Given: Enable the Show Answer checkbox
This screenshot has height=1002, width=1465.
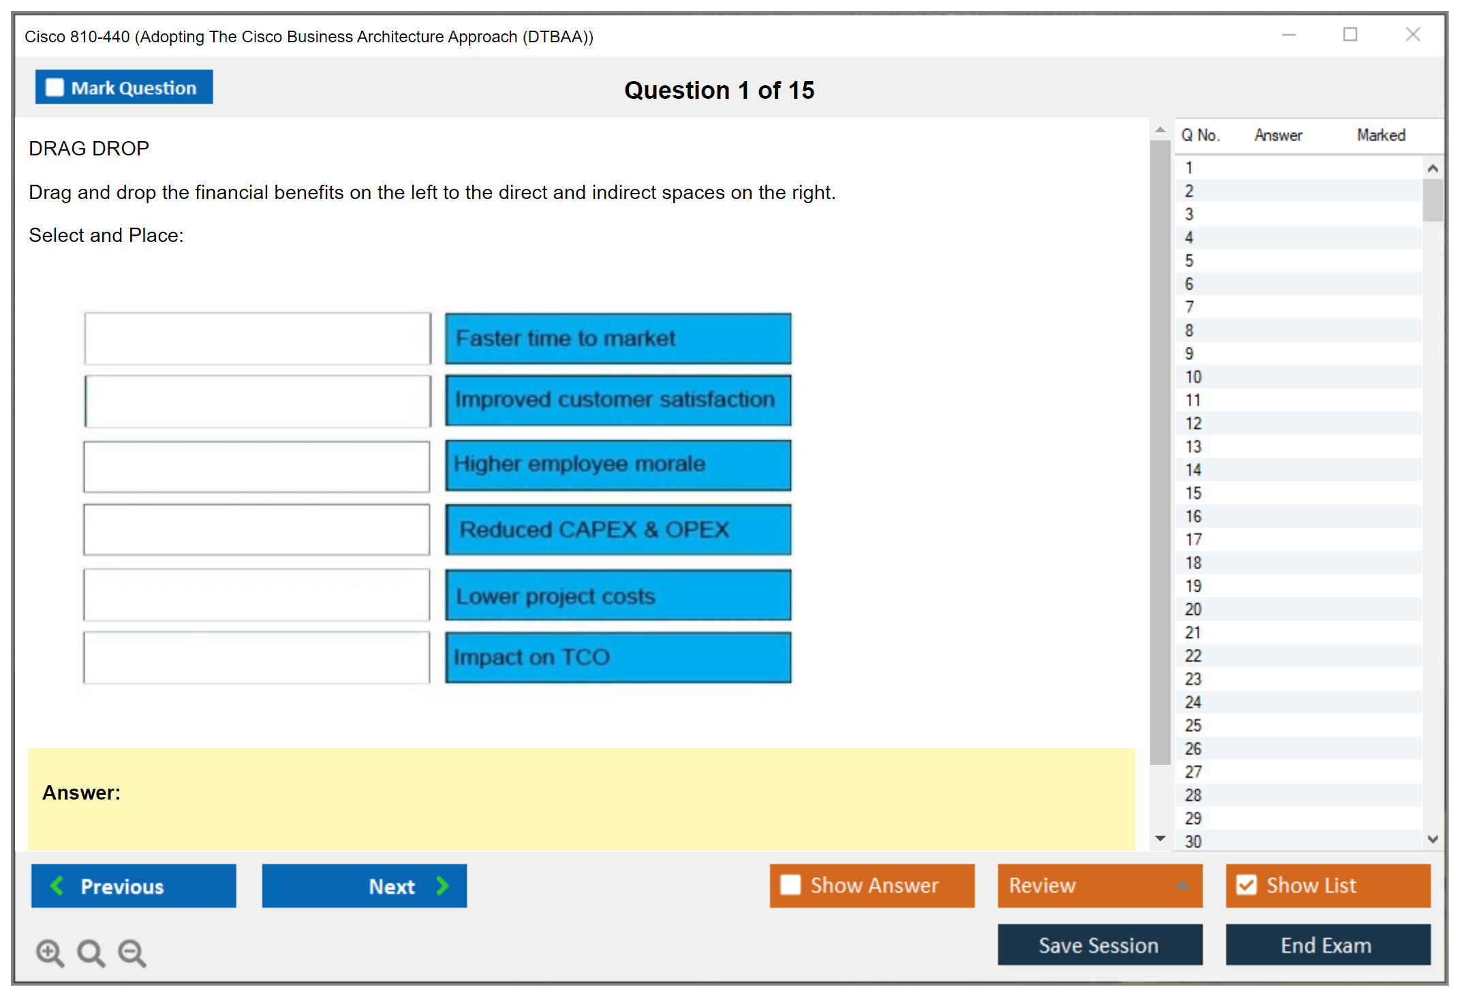Looking at the screenshot, I should [x=790, y=885].
